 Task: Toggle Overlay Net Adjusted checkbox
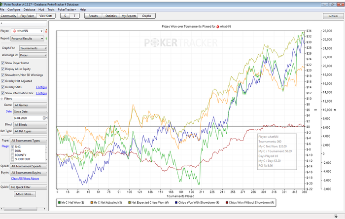point(2,81)
